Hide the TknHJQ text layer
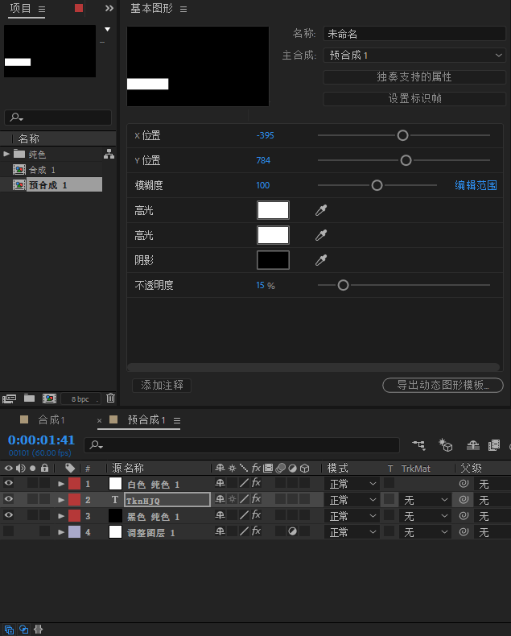Viewport: 511px width, 636px height. tap(9, 499)
